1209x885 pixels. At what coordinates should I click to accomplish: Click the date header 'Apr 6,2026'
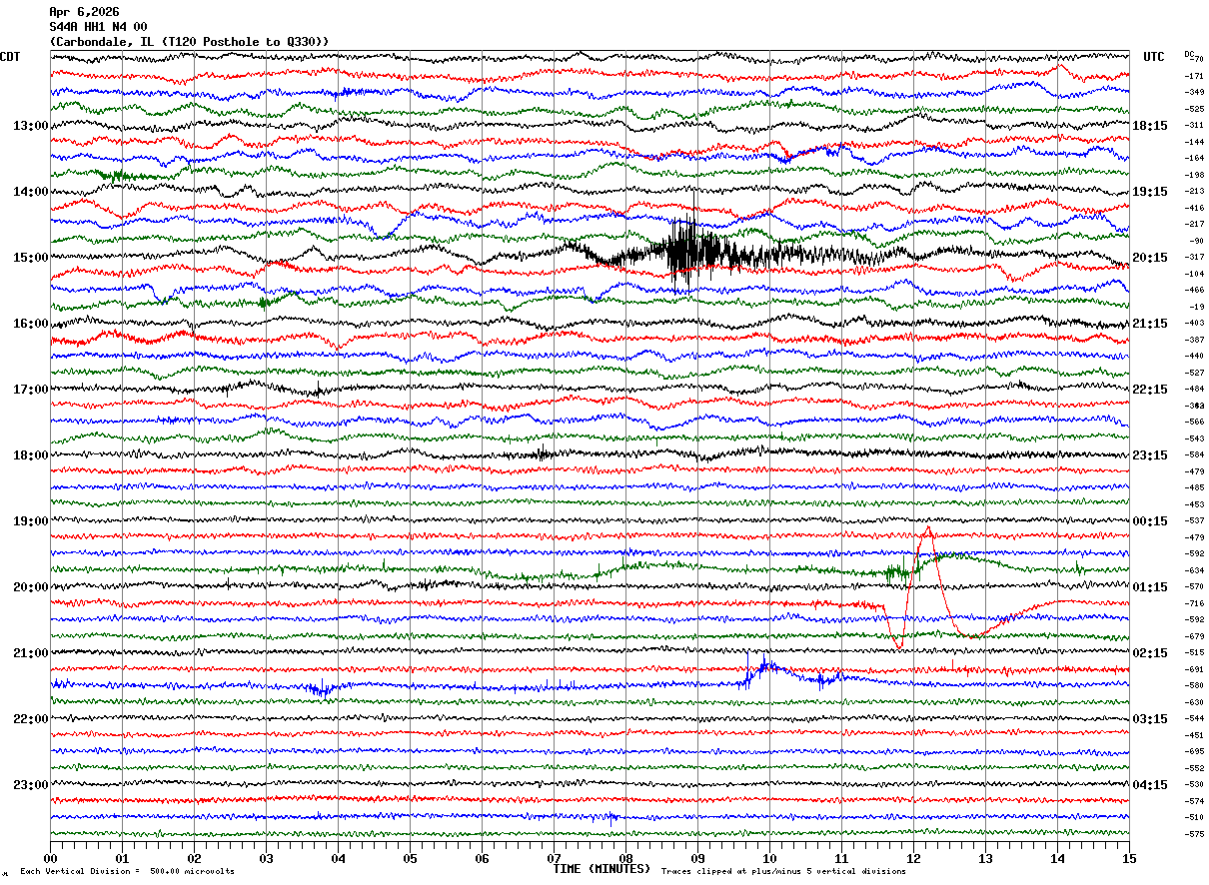[84, 12]
